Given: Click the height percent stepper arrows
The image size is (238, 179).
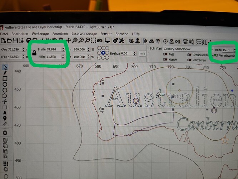Looking at the screenshot, I should coord(89,57).
